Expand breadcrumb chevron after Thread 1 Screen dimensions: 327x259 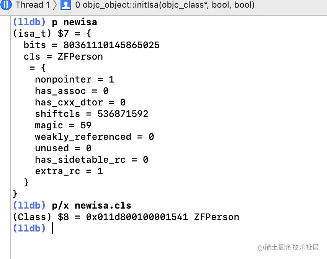click(55, 5)
